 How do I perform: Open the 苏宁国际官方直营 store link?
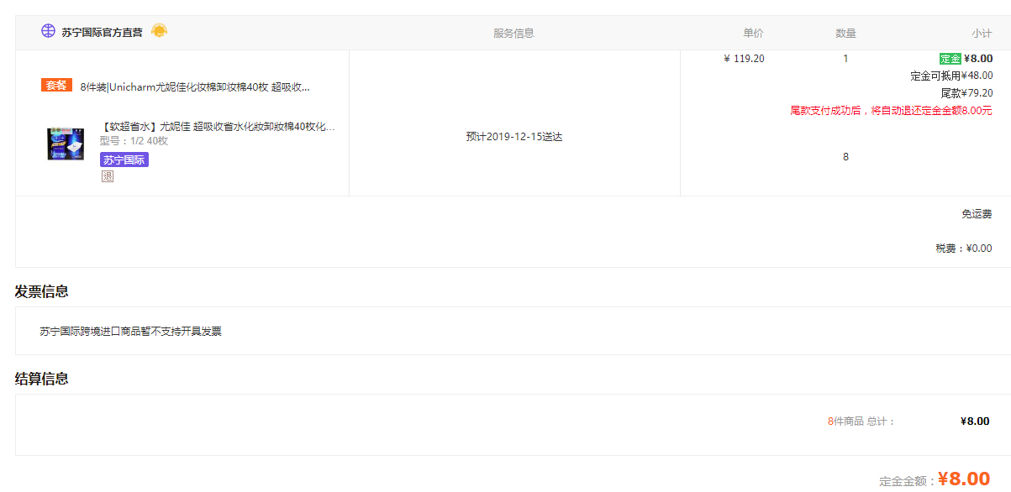click(102, 33)
